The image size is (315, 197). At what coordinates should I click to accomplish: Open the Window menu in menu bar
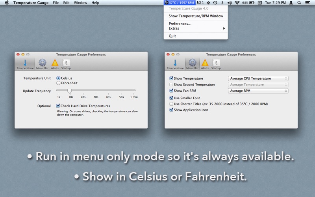point(80,3)
